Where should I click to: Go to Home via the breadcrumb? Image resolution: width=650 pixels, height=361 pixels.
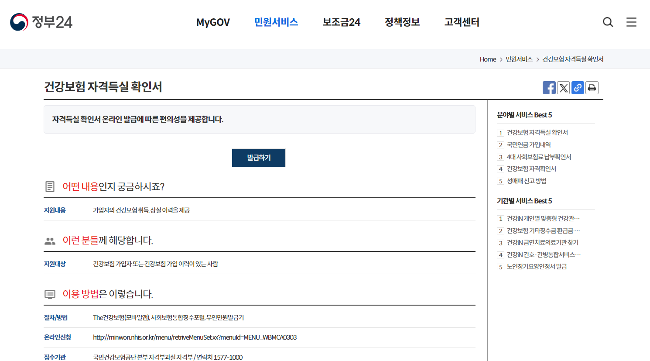(x=487, y=59)
